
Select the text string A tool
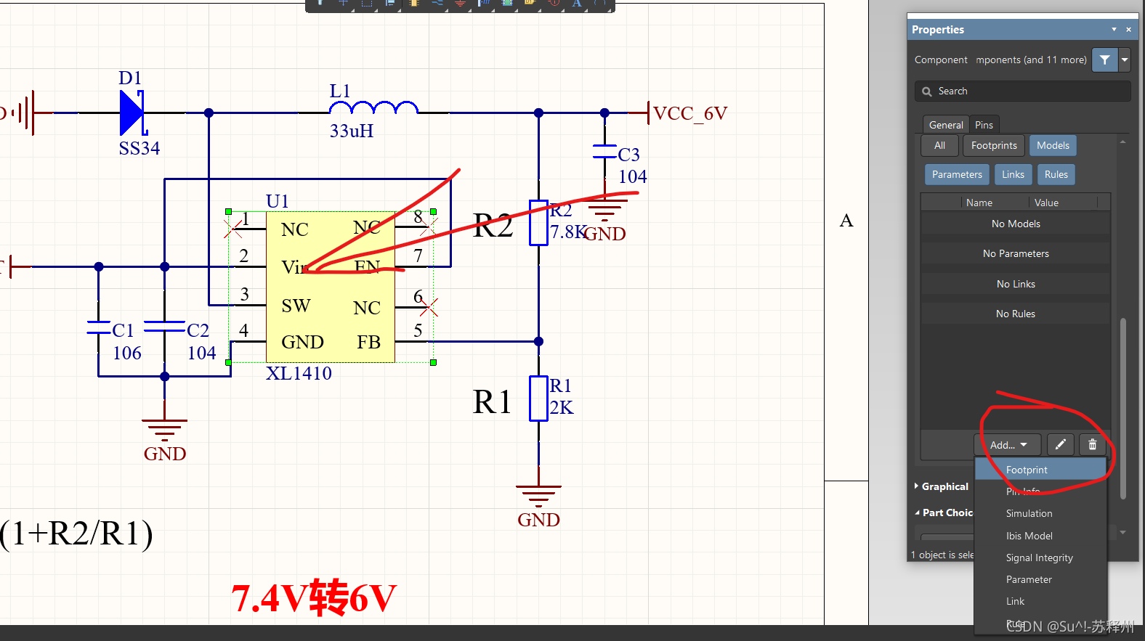click(x=577, y=4)
